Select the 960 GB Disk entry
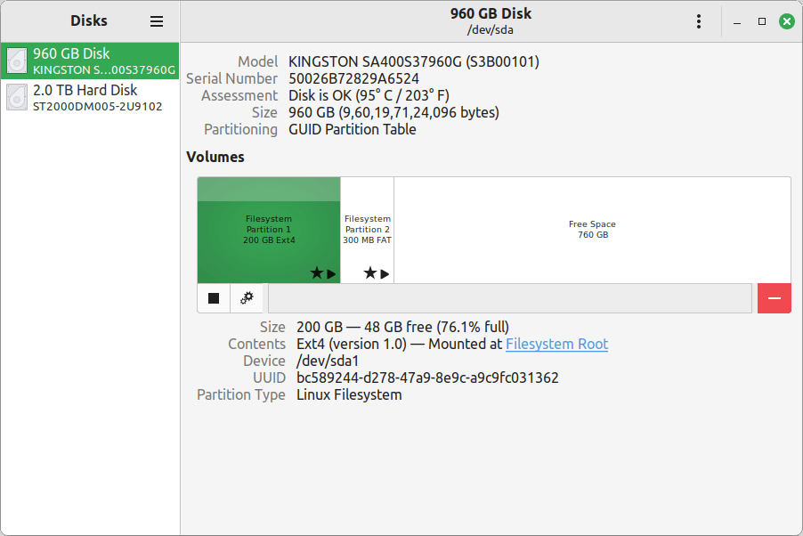Screen dimensions: 803x536 [90, 61]
